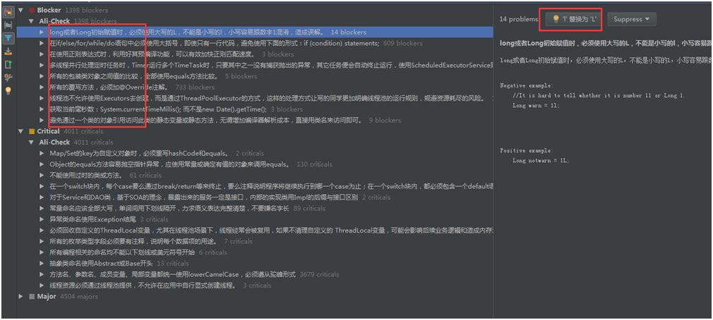Screen dimensions: 713x320
Task: Select the underscore naming rule, 6 criticals
Action: click(255, 252)
